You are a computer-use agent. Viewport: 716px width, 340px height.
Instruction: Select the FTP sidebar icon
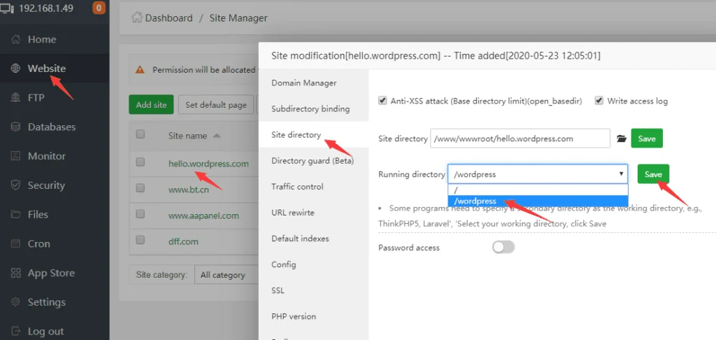16,98
